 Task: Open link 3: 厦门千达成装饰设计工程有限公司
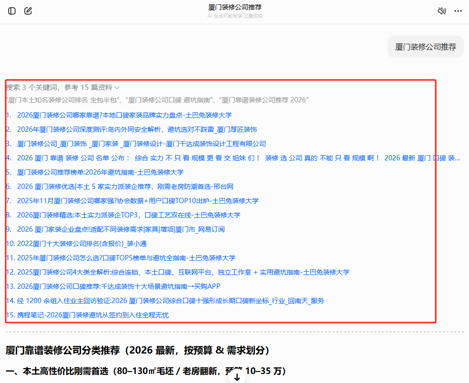pos(142,144)
